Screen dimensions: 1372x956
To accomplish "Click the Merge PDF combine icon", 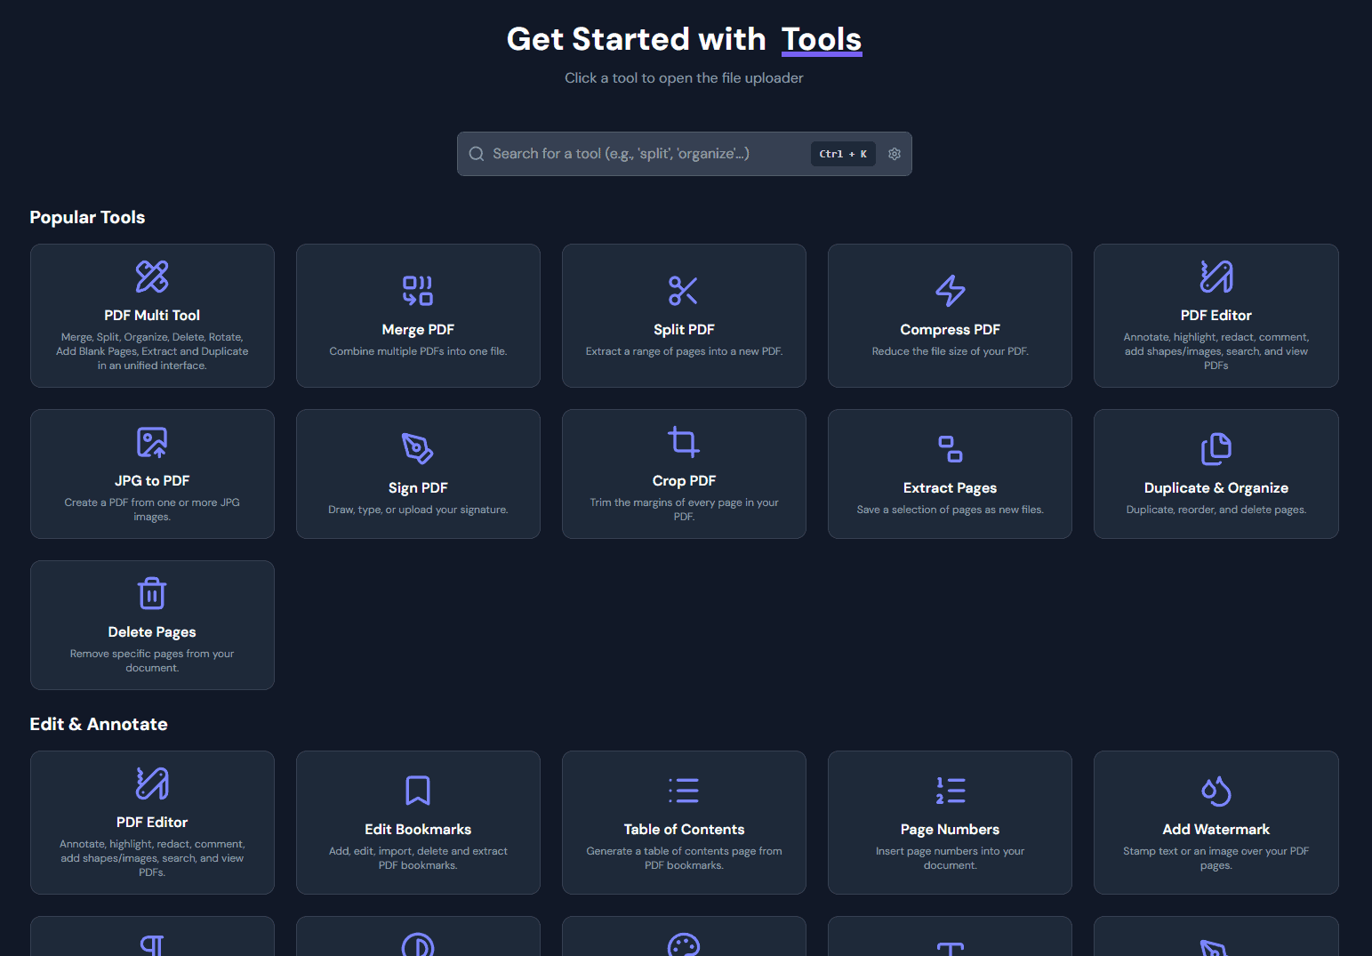I will tap(418, 291).
